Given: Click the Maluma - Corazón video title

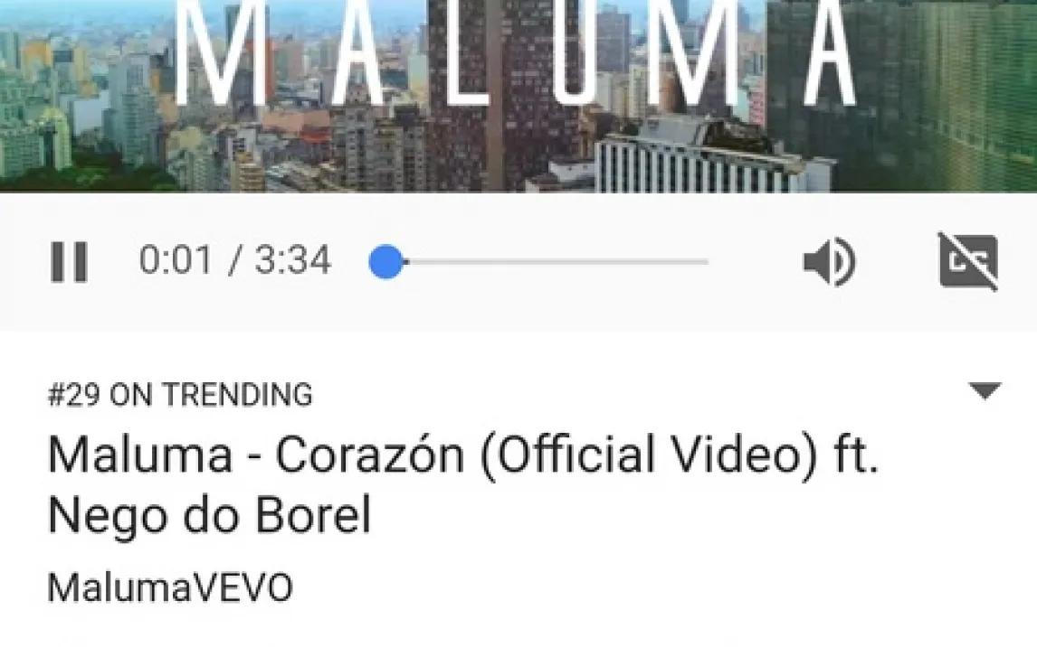Looking at the screenshot, I should tap(463, 484).
